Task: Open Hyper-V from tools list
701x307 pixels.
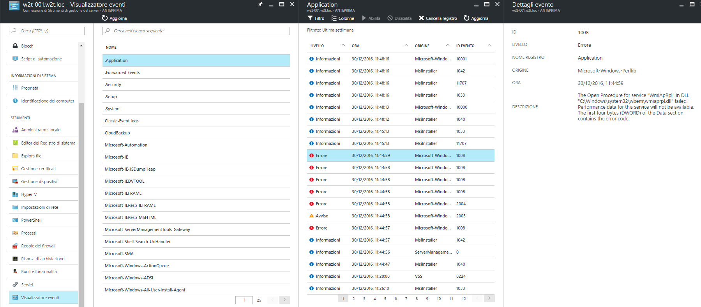Action: click(x=29, y=194)
